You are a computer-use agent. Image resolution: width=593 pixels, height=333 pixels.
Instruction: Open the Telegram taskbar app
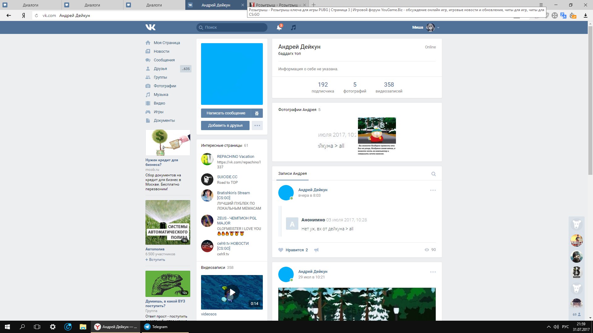pyautogui.click(x=157, y=327)
